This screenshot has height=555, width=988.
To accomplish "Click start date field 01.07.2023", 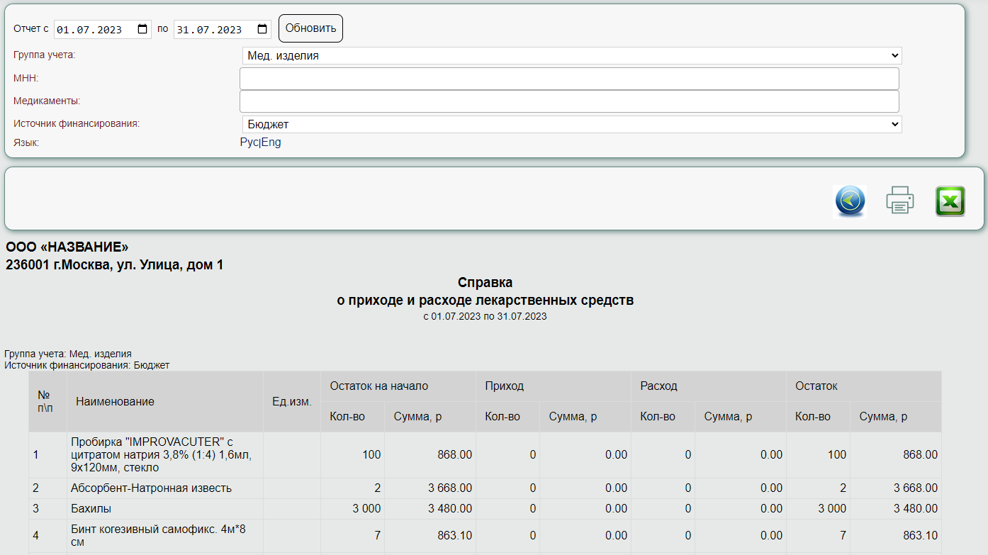I will (x=103, y=29).
